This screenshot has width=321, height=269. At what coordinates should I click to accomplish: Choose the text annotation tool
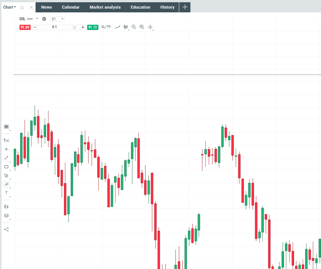(6, 193)
